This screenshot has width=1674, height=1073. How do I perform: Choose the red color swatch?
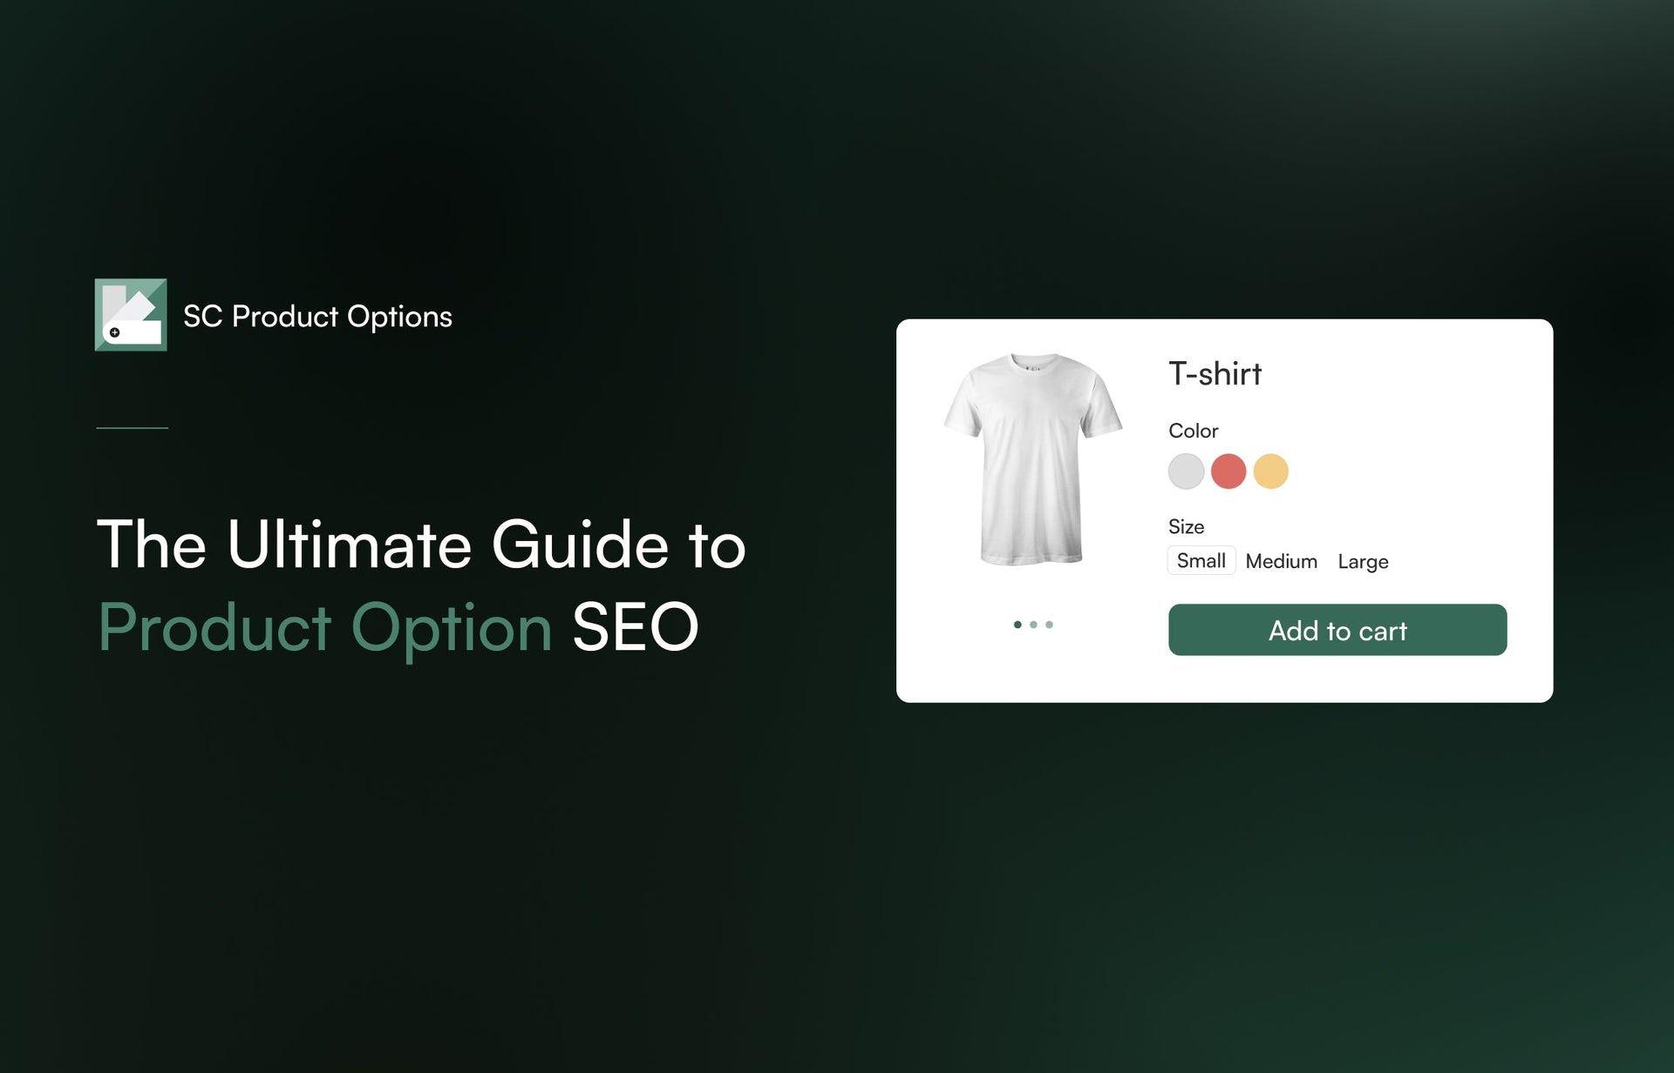[x=1228, y=471]
